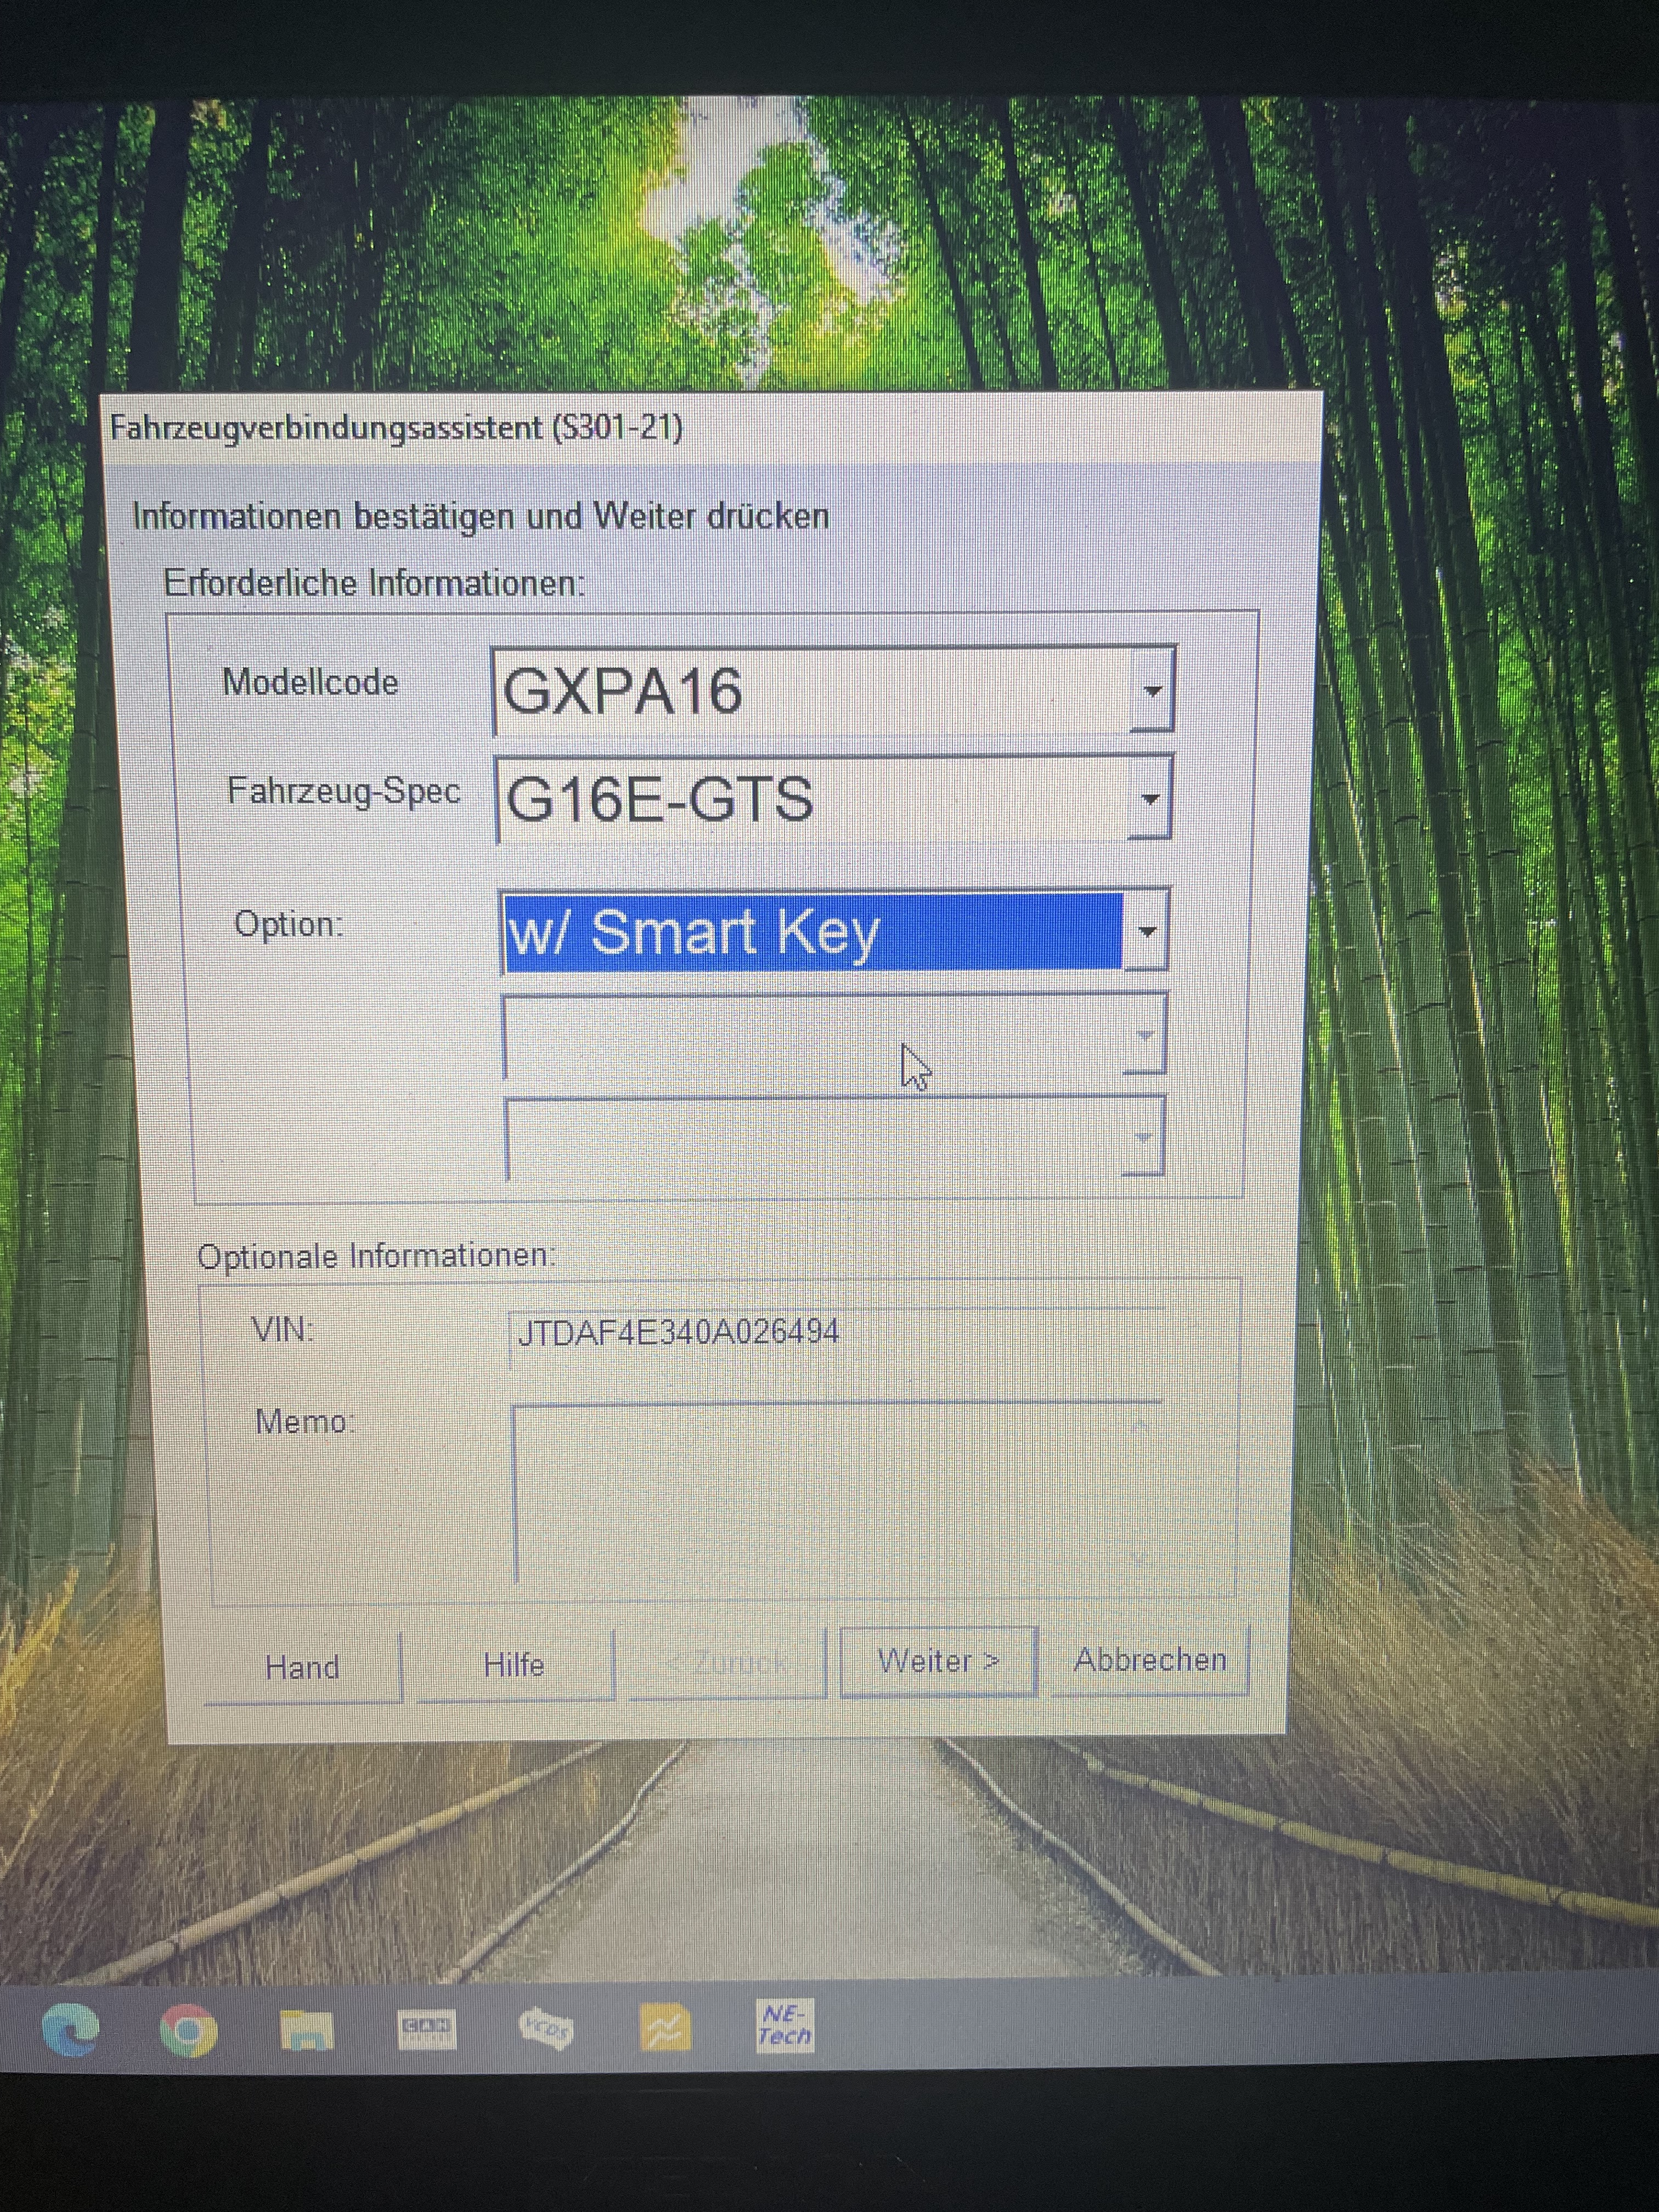
Task: Cancel with the Abbrechen button
Action: coord(1150,1659)
